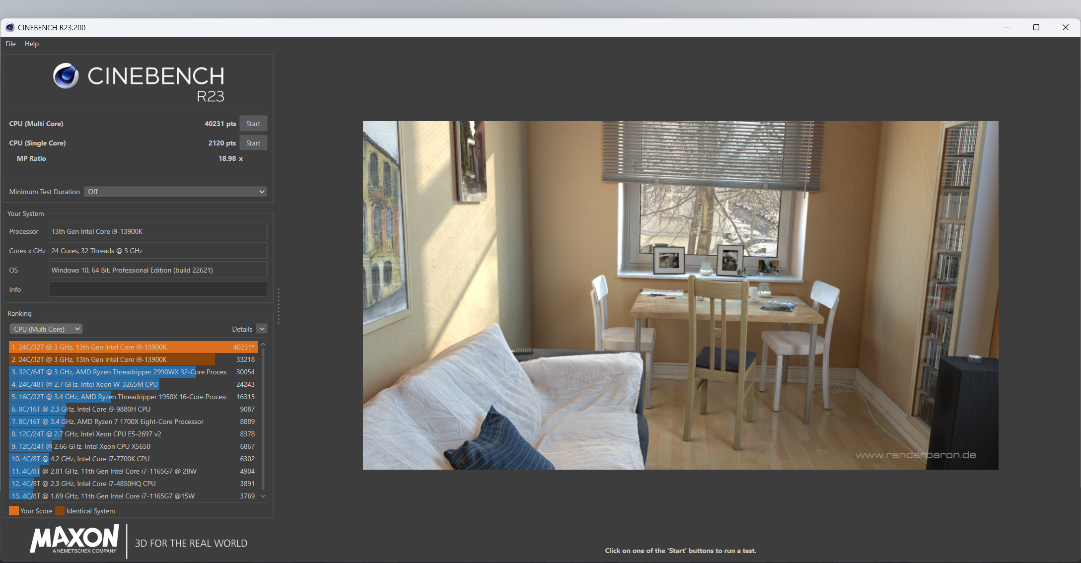Start the CPU Single Core test
Viewport: 1081px width, 563px height.
(x=253, y=143)
